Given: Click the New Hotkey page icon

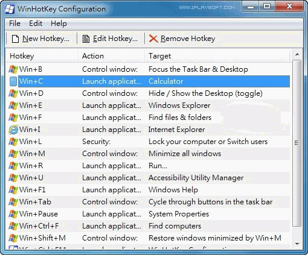Looking at the screenshot, I should tap(15, 39).
